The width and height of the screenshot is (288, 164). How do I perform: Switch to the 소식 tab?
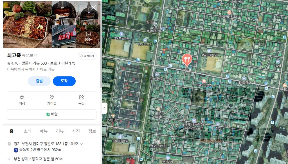(28, 131)
